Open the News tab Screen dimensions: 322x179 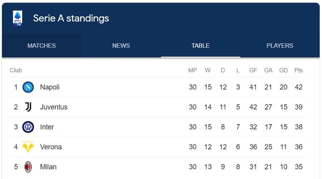click(x=121, y=46)
